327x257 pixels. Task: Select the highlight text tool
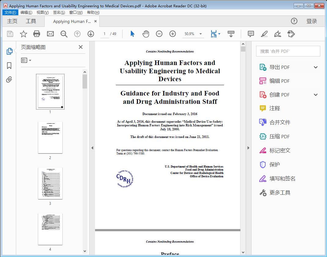[x=264, y=34]
